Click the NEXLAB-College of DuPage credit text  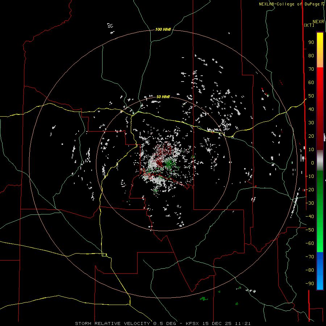(292, 4)
